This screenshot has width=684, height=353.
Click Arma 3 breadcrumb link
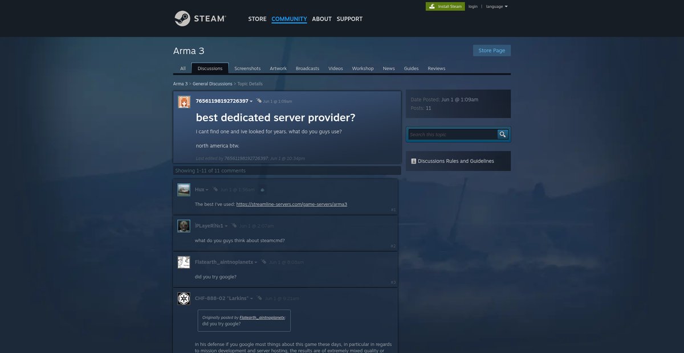[180, 84]
